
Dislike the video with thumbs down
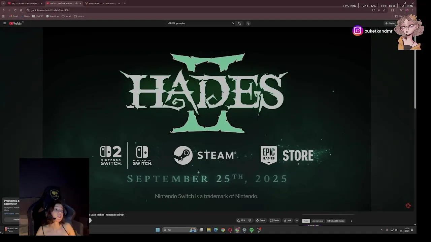[x=250, y=220]
